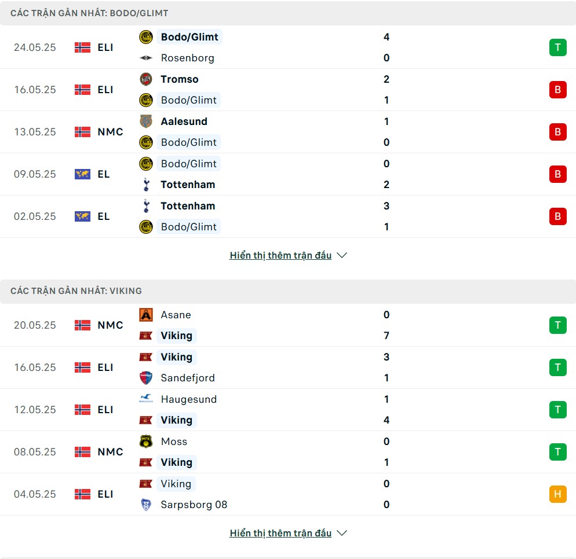Screen dimensions: 576x559
Task: Expand more Viking matches chevron
Action: (342, 533)
